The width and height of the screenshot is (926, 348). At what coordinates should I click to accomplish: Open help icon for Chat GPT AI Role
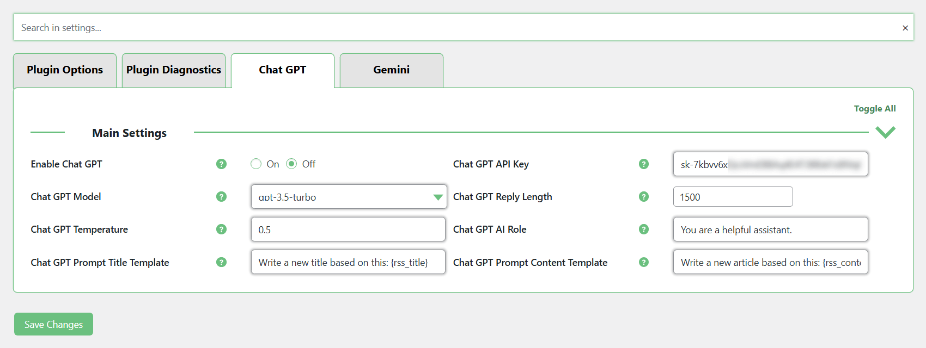pyautogui.click(x=644, y=229)
